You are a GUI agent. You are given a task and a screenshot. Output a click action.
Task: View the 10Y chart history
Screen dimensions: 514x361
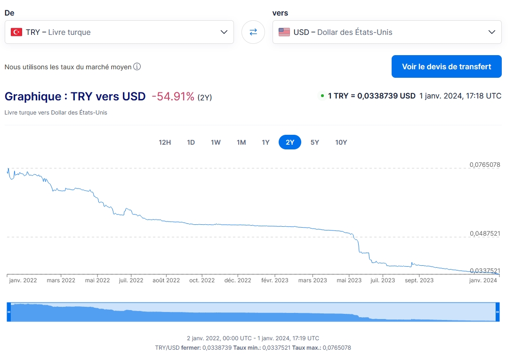[341, 142]
